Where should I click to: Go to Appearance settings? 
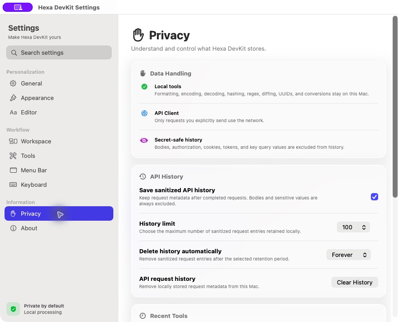point(59,98)
